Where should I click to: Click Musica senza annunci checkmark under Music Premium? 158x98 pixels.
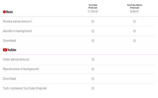point(134,21)
